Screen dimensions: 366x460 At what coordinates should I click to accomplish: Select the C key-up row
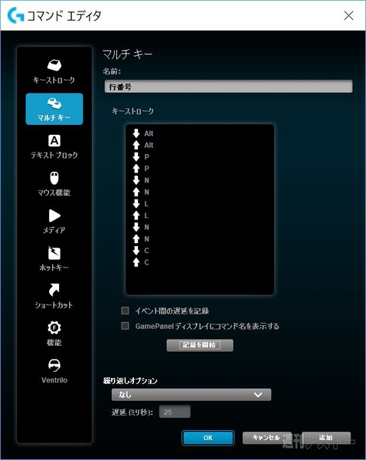pyautogui.click(x=141, y=262)
